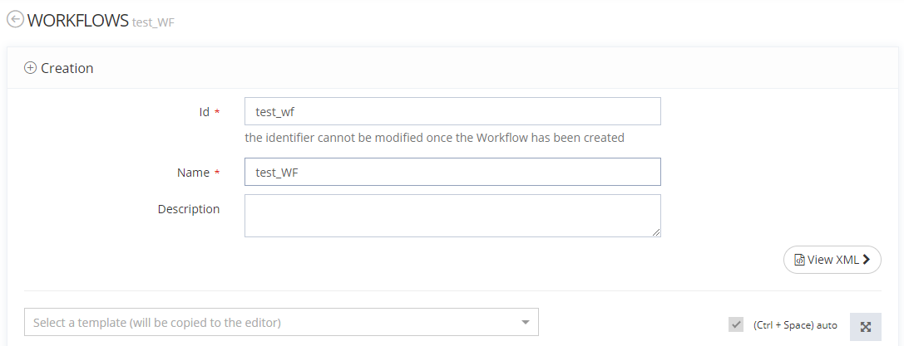This screenshot has height=346, width=904.
Task: Click the plus icon next to Creation
Action: (31, 69)
